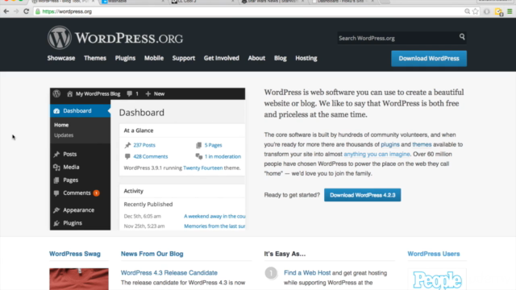Click the orange comments count badge
Image resolution: width=516 pixels, height=290 pixels.
96,193
